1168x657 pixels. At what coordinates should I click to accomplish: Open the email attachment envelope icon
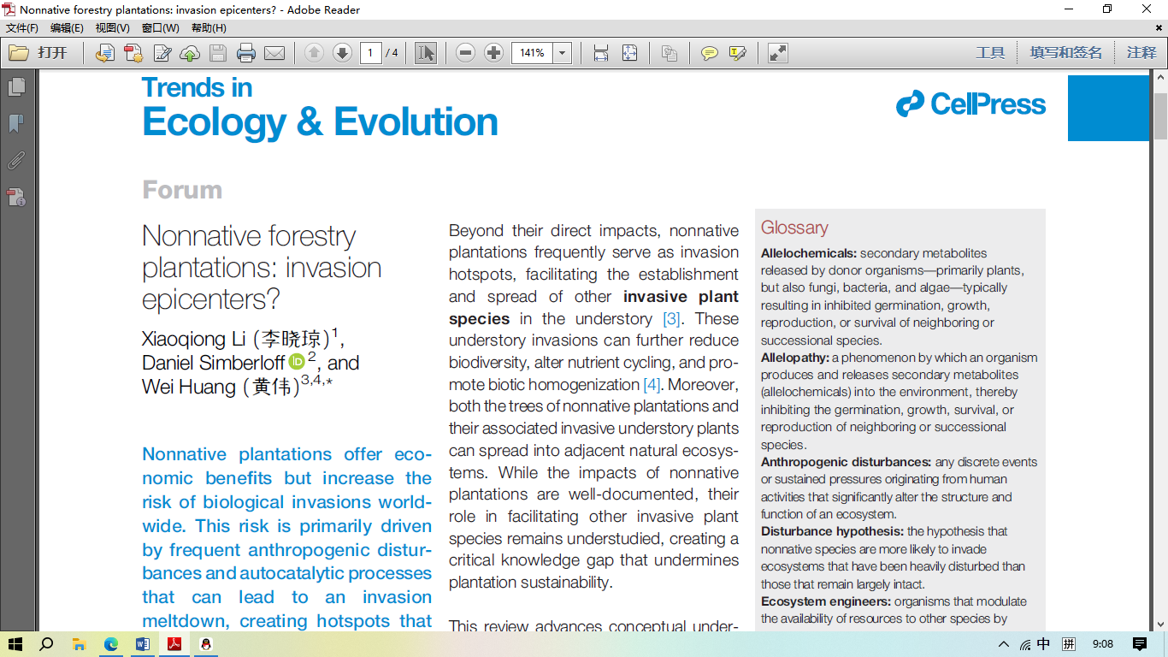click(x=274, y=53)
